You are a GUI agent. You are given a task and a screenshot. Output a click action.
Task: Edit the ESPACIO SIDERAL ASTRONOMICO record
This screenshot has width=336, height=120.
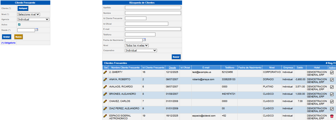click(x=105, y=116)
